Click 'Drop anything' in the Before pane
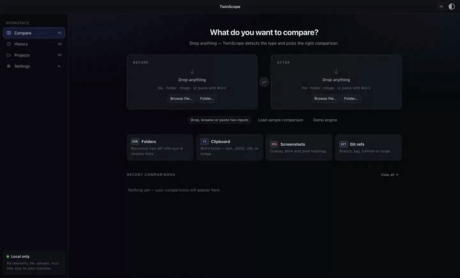The height and width of the screenshot is (278, 460). pyautogui.click(x=192, y=80)
